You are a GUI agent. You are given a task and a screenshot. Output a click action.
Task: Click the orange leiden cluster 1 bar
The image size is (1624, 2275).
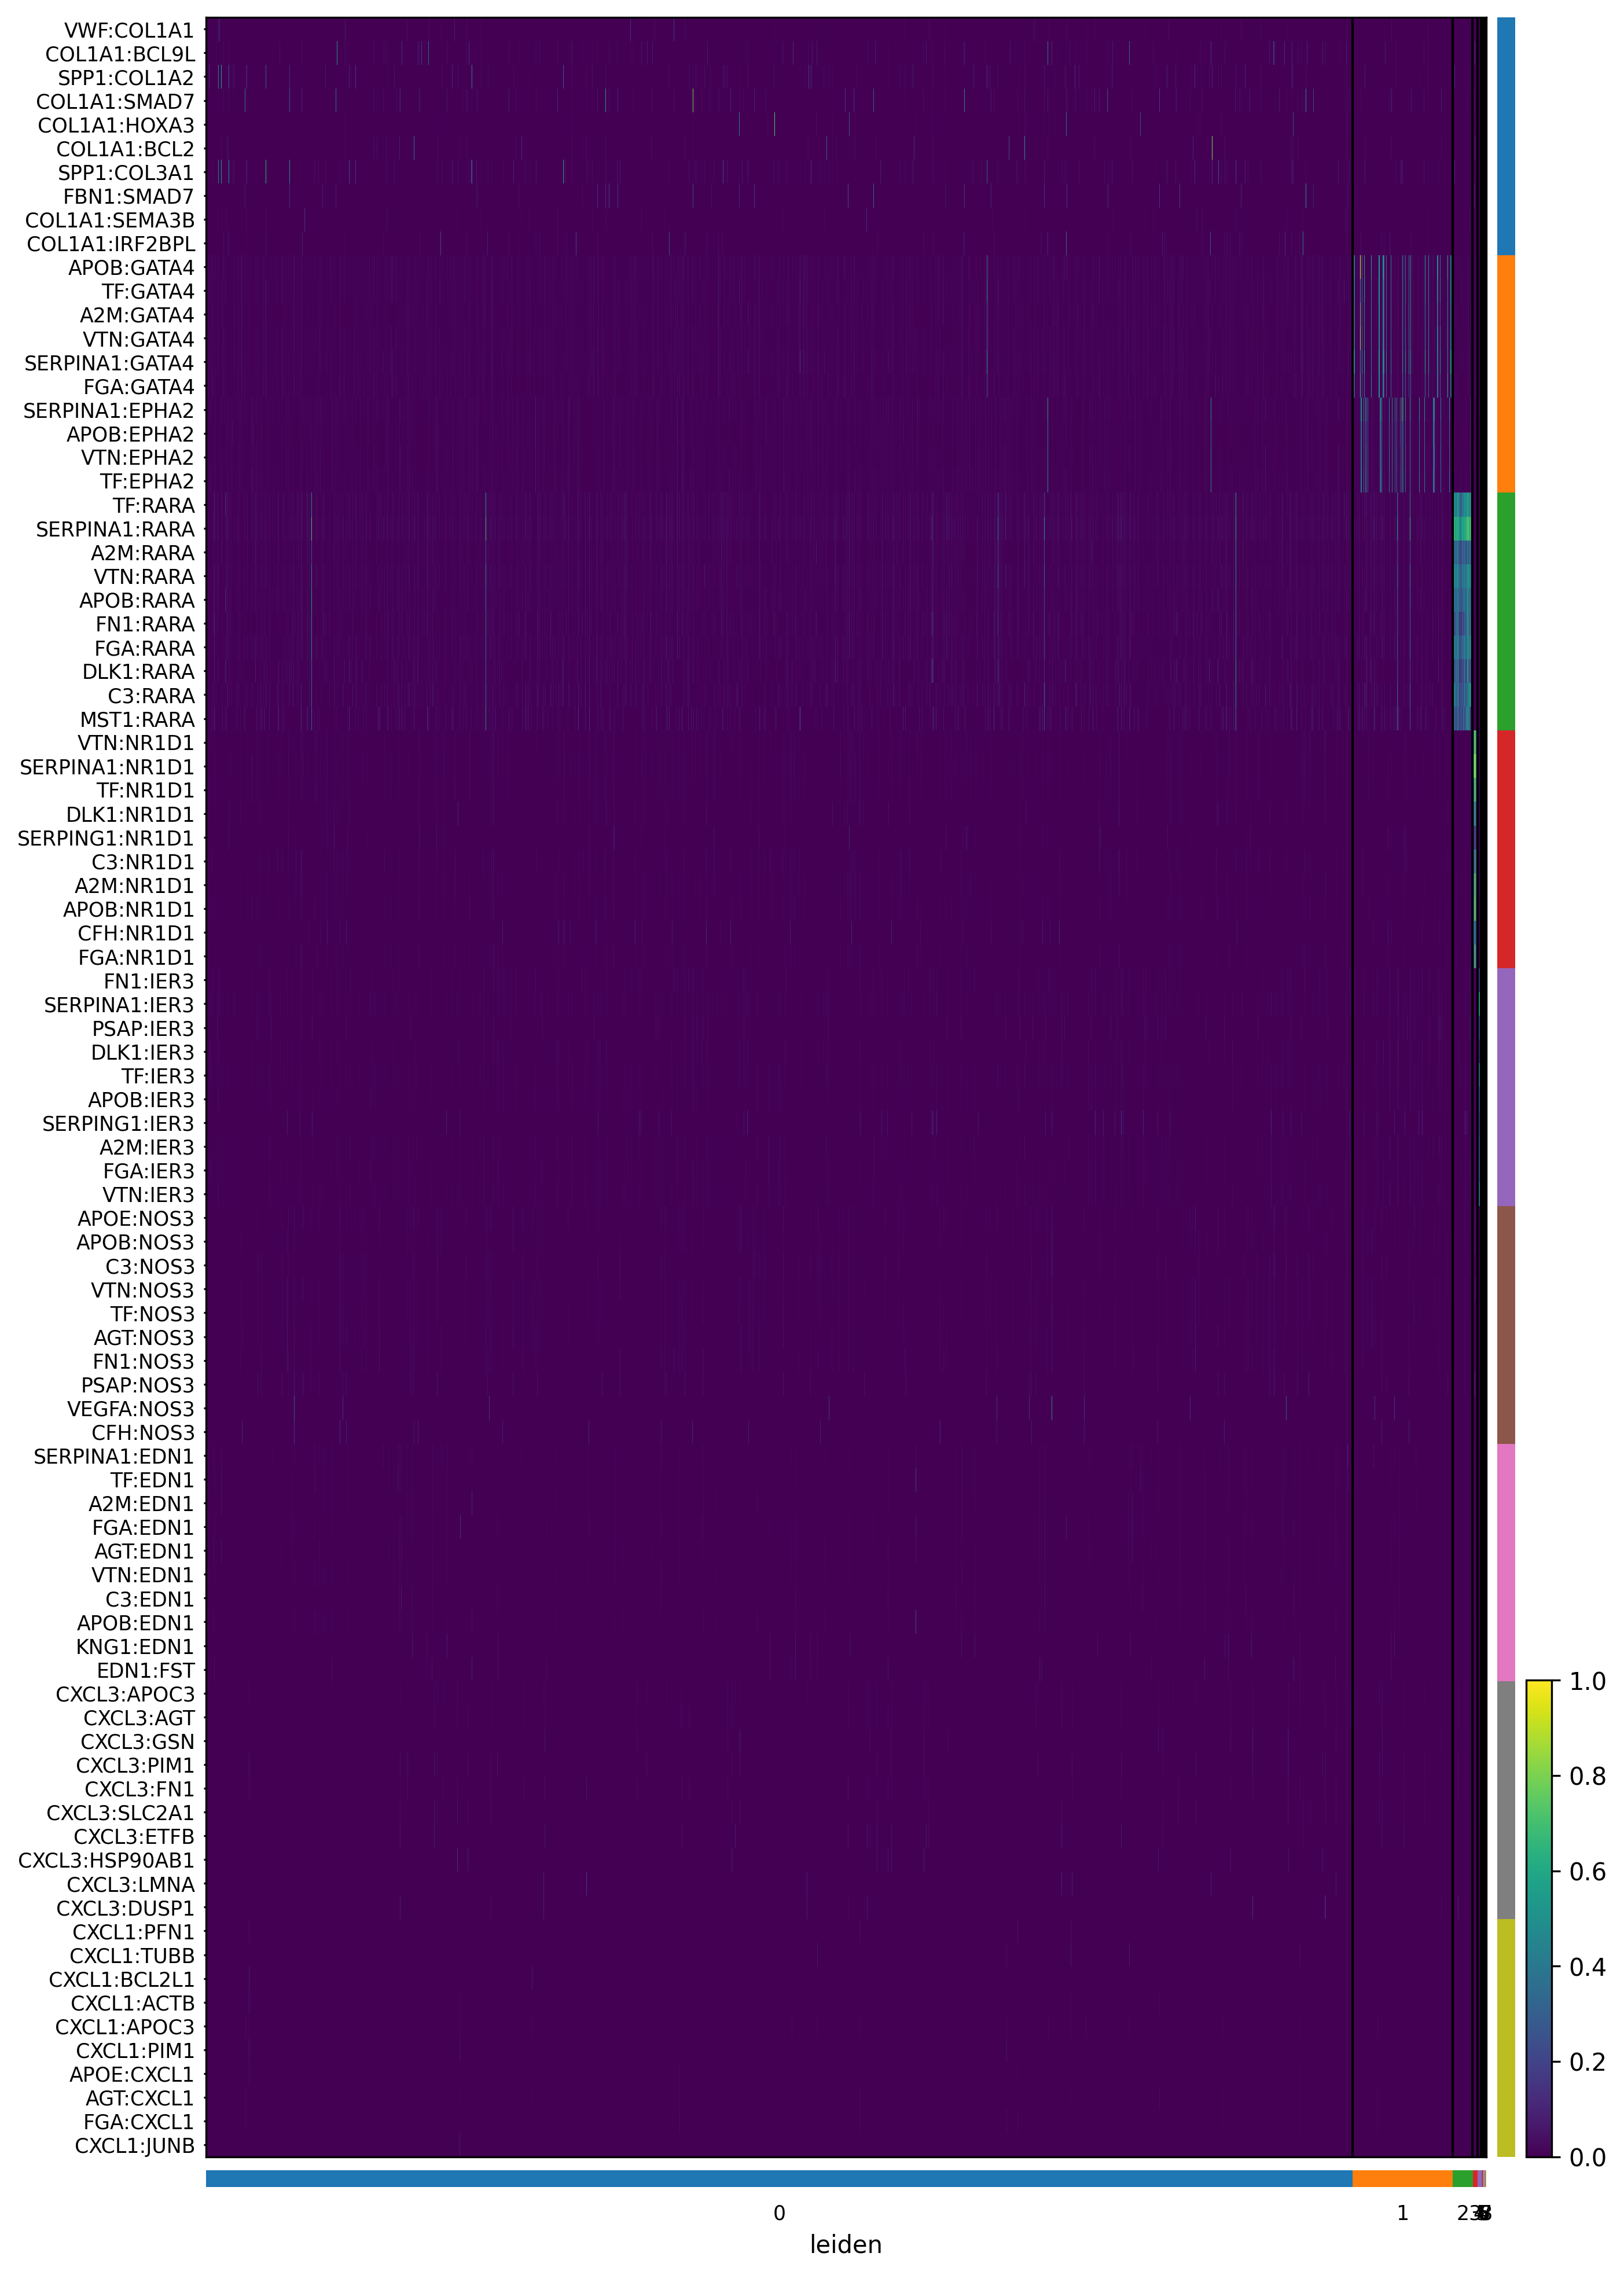1403,2179
